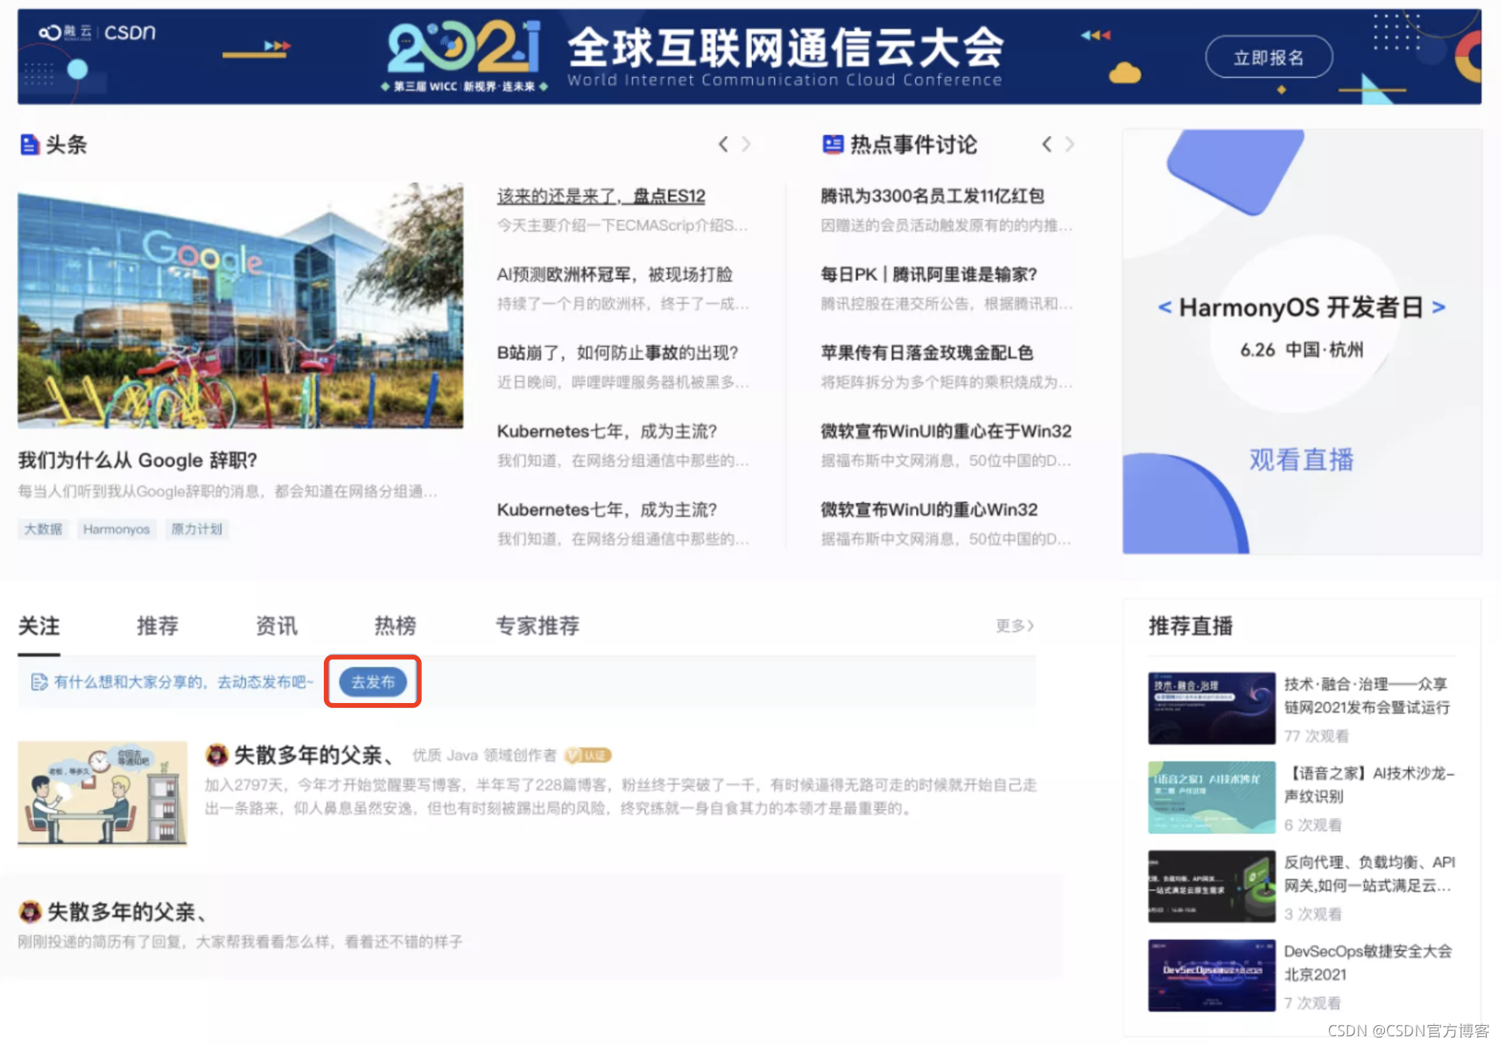Open 语音之家 AI技术沙龙 livestream thumbnail
Viewport: 1501px width, 1045px height.
[1211, 797]
